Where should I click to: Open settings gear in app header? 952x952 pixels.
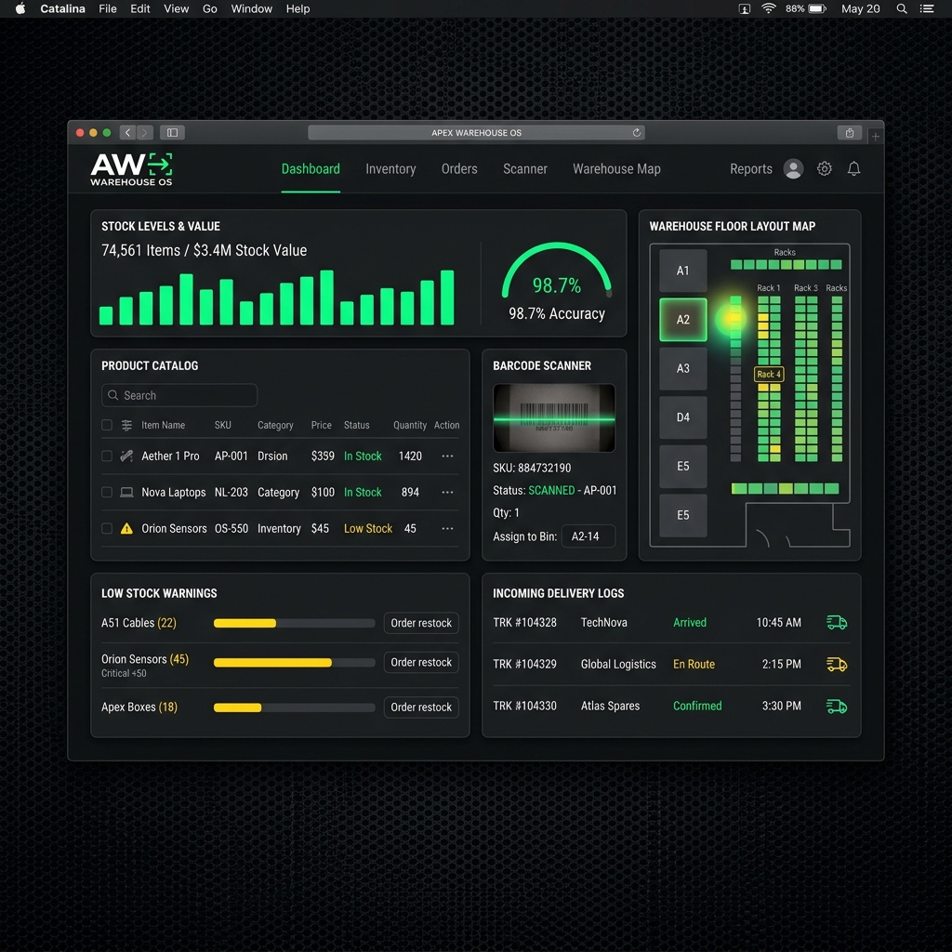coord(824,169)
